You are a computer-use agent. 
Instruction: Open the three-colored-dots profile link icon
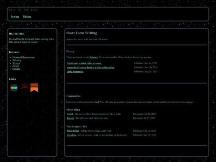14,88
